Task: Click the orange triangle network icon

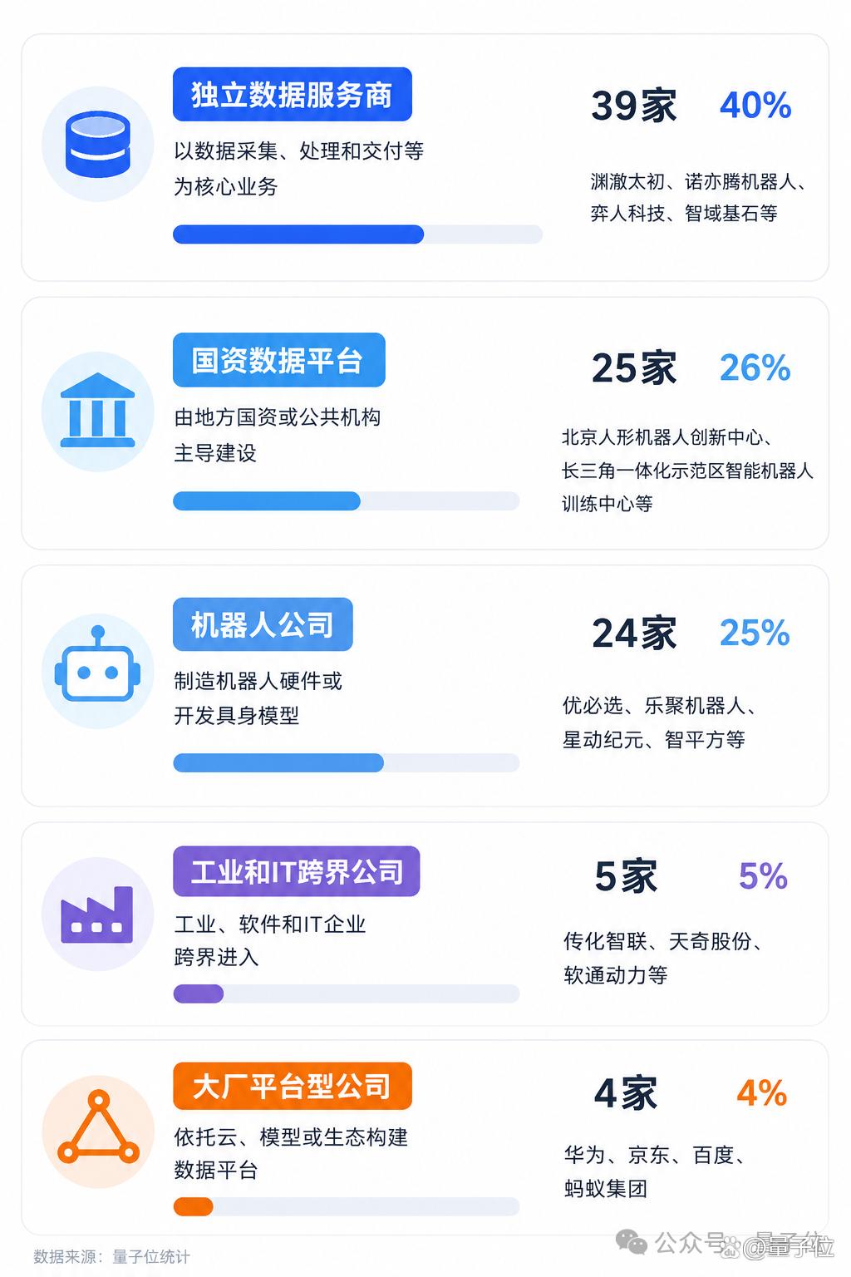Action: click(98, 1127)
